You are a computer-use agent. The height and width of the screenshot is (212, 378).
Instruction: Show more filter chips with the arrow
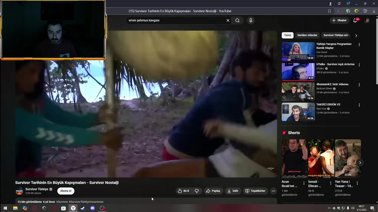tap(356, 36)
